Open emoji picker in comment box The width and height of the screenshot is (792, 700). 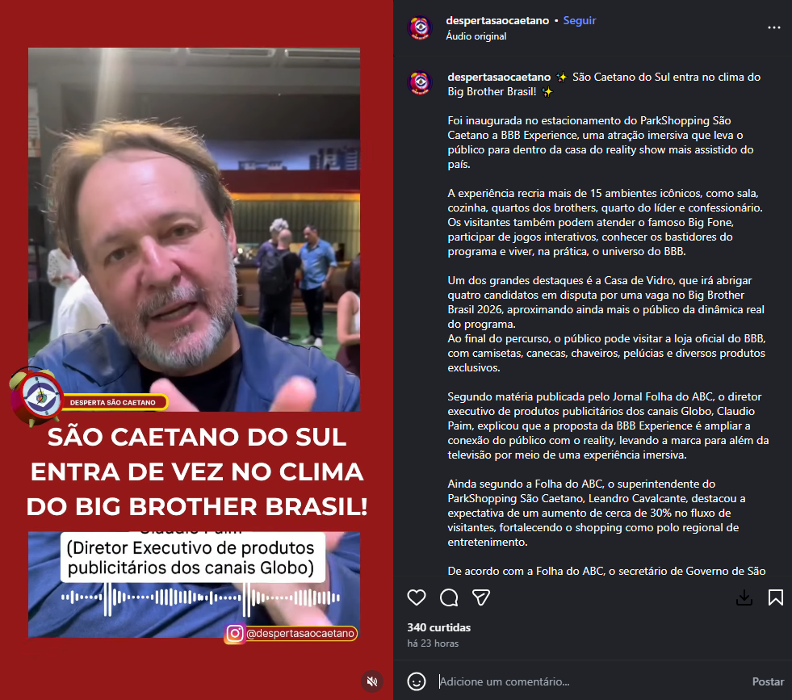(417, 681)
